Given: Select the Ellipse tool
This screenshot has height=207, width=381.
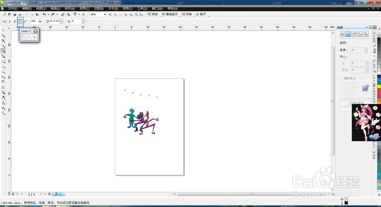Looking at the screenshot, I should pyautogui.click(x=3, y=66).
